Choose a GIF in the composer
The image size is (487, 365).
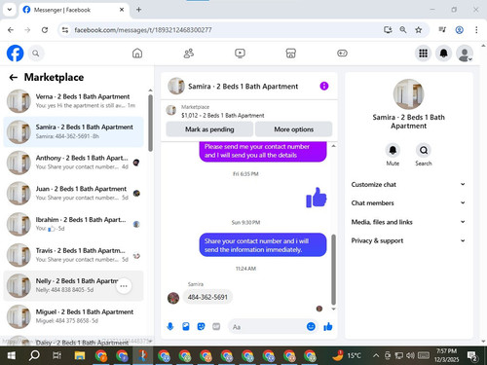coord(216,326)
